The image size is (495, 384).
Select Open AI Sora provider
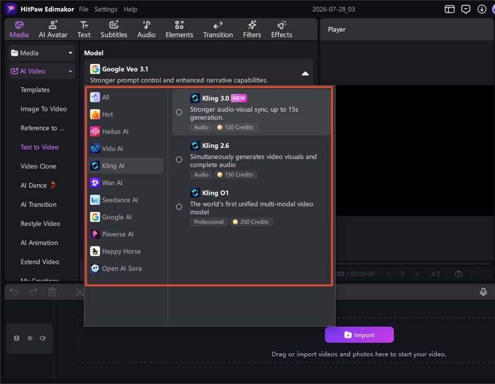126,268
